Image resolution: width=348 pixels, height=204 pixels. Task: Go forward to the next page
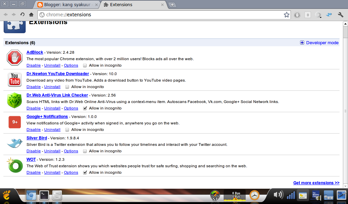[14, 14]
